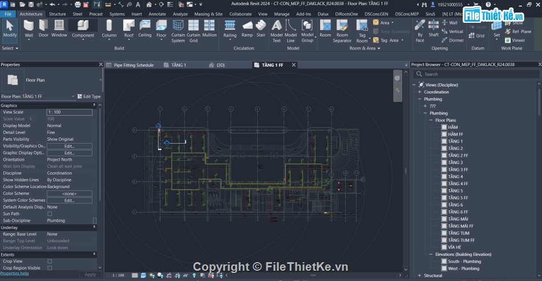Collapse the Underlay properties section
Screen dimensions: 542x281
[94, 227]
